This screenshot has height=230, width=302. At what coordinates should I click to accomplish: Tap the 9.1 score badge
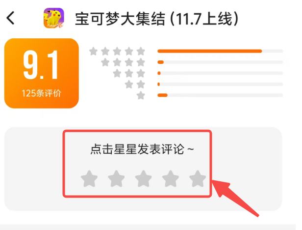tap(41, 73)
